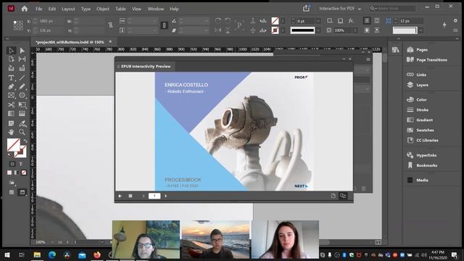Open the Object menu
This screenshot has height=261, width=464.
(x=103, y=9)
